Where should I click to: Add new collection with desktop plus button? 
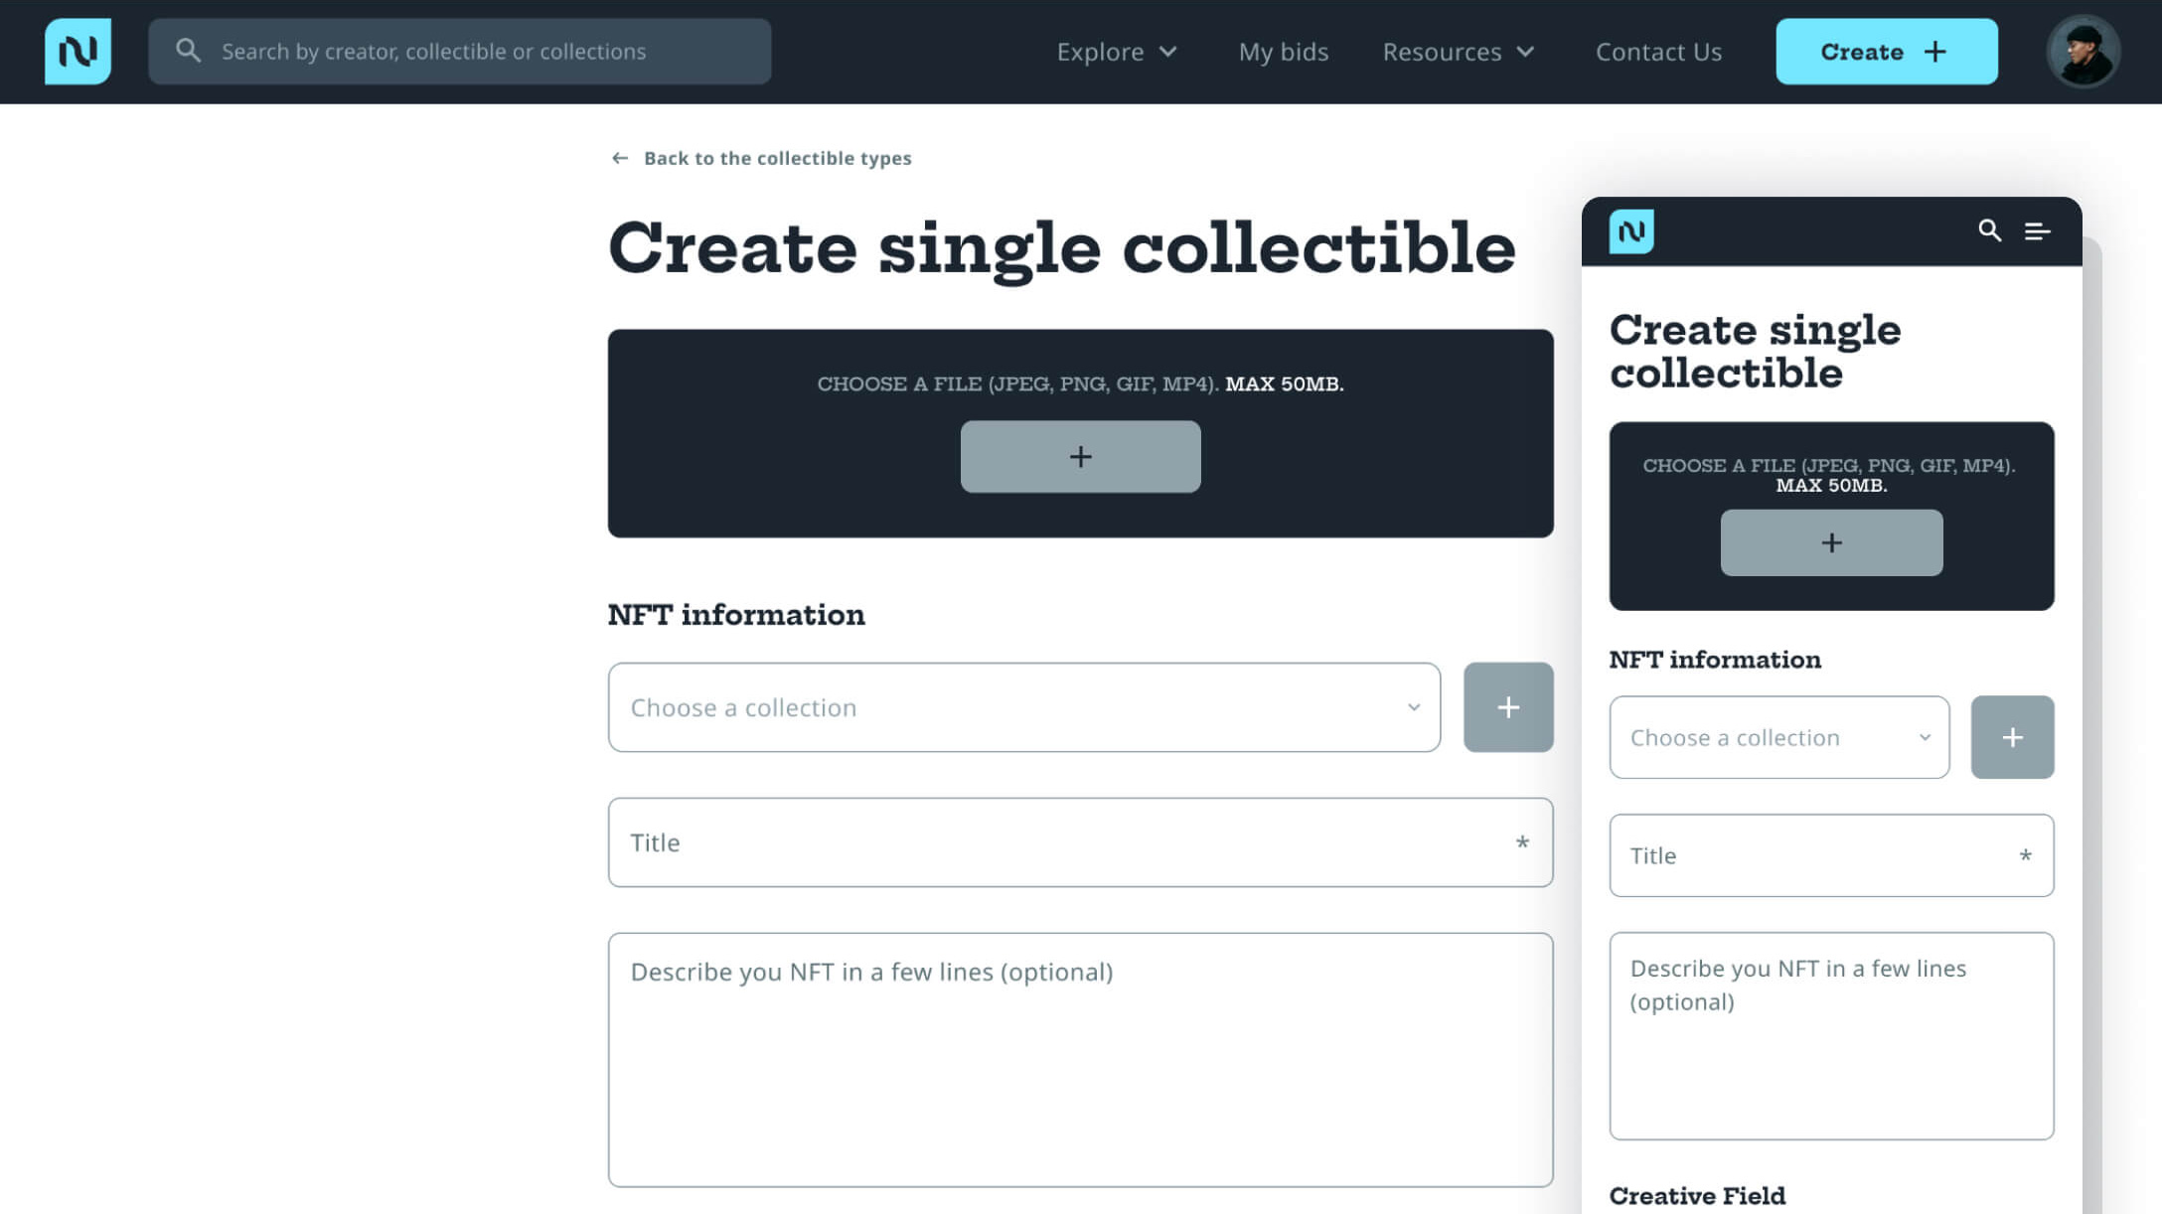1507,707
